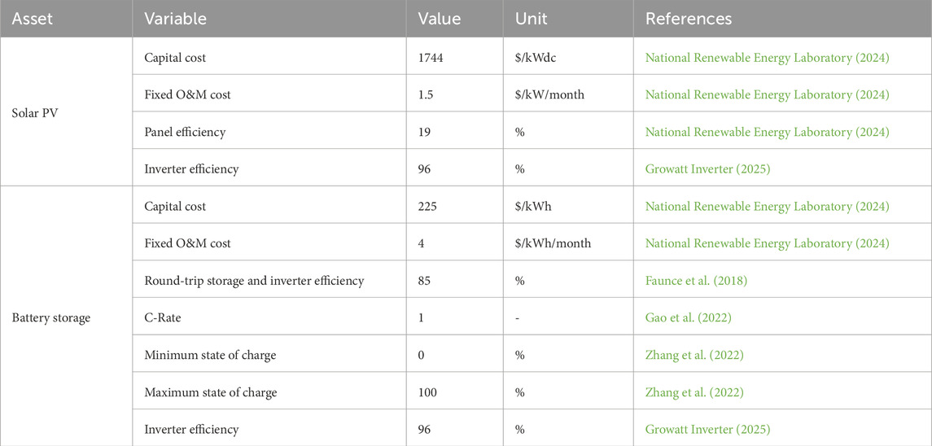Screen dimensions: 932x446
Task: Select the C-Rate variable cell
Action: tap(163, 318)
